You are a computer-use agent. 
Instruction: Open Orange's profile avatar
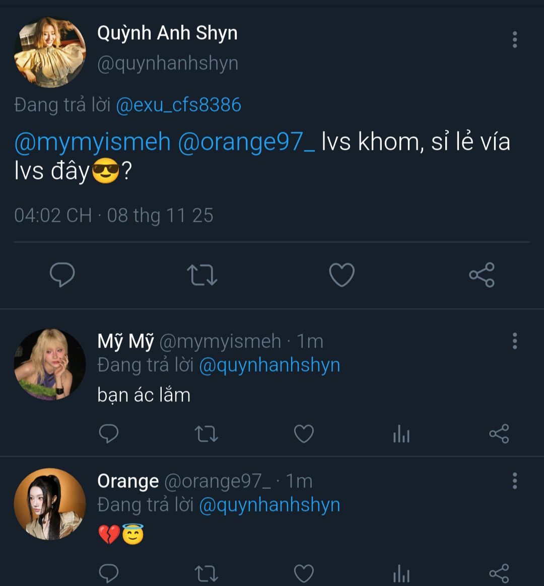tap(49, 504)
